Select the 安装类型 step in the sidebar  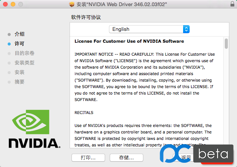click(x=24, y=63)
